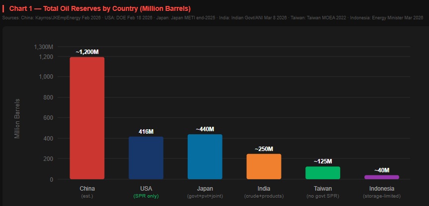Click the Chart 1 title text
The height and width of the screenshot is (206, 429).
[x=100, y=9]
